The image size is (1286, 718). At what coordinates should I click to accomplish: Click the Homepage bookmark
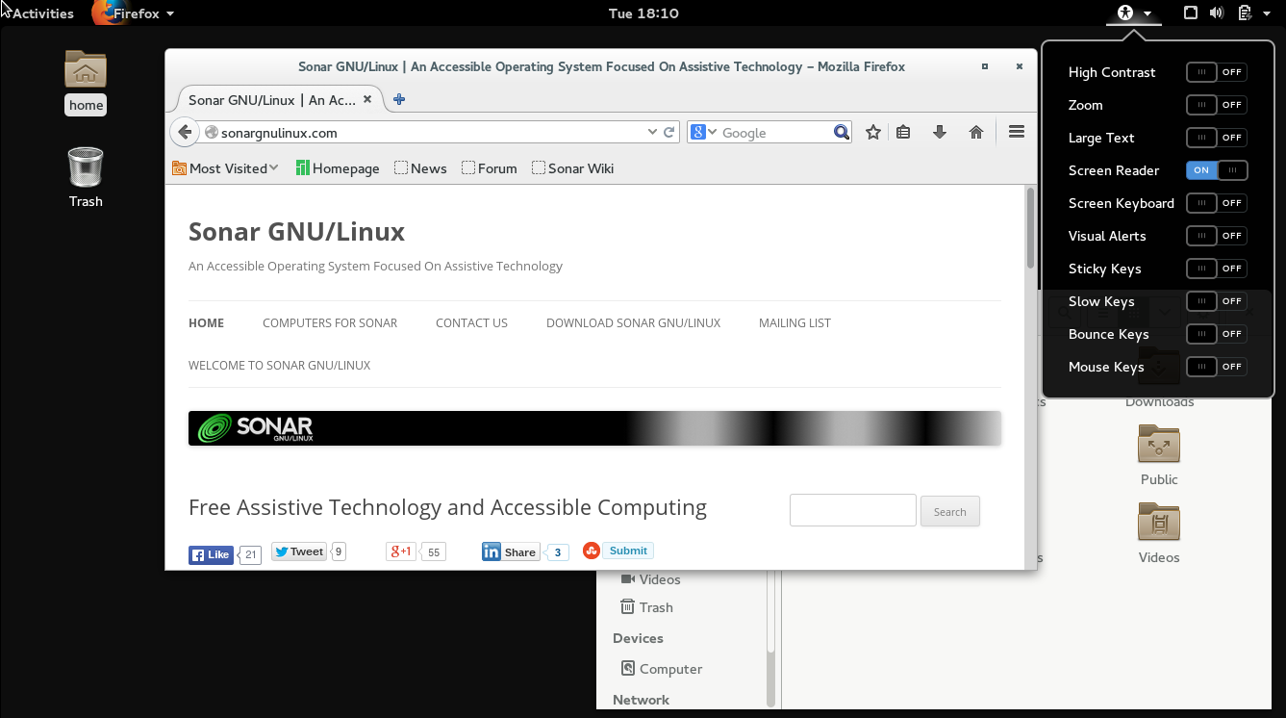(338, 168)
